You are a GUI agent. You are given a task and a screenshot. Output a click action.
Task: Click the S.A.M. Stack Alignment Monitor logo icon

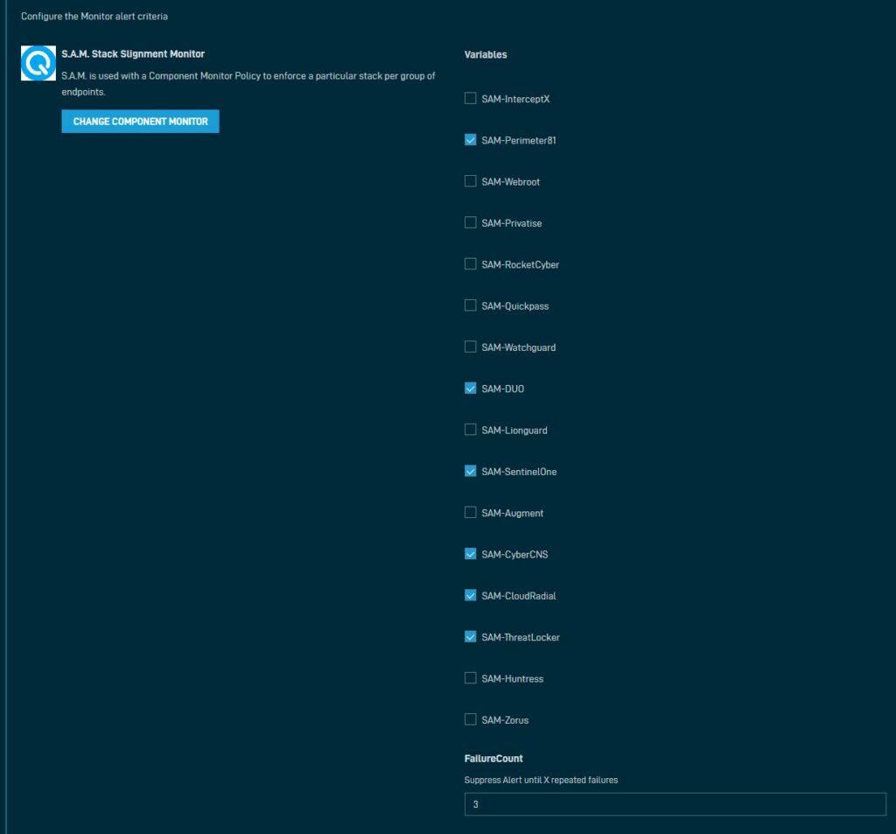point(38,63)
